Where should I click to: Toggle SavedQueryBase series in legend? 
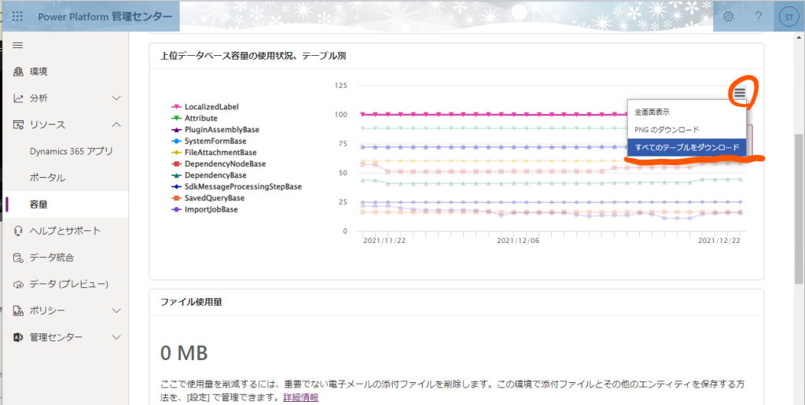click(208, 198)
